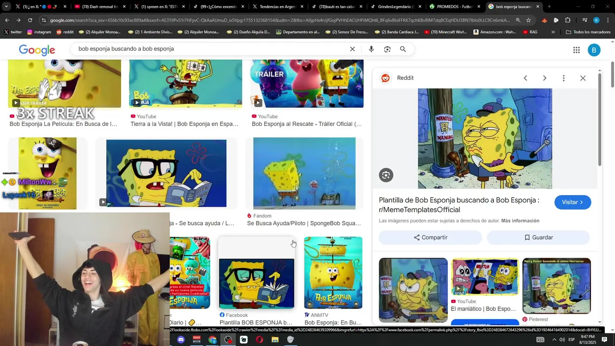
Task: Search inside image with Lens button
Action: pyautogui.click(x=386, y=175)
